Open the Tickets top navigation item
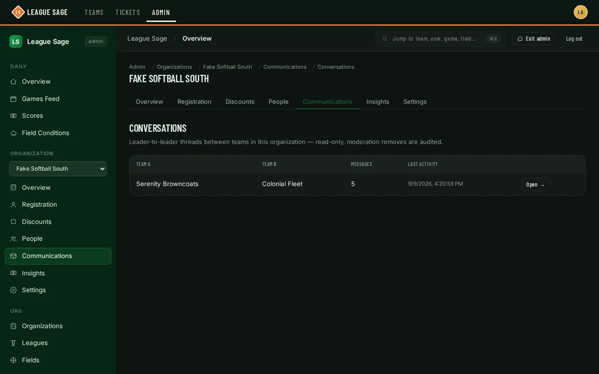 128,12
